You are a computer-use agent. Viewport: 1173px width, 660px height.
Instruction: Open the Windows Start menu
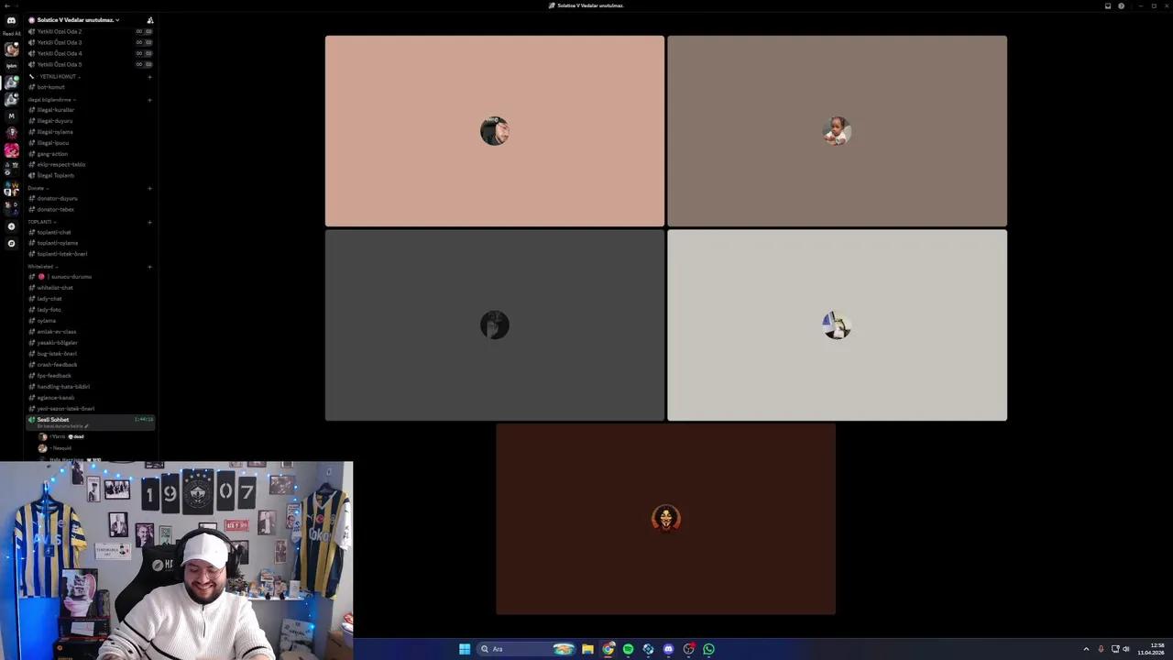(465, 649)
